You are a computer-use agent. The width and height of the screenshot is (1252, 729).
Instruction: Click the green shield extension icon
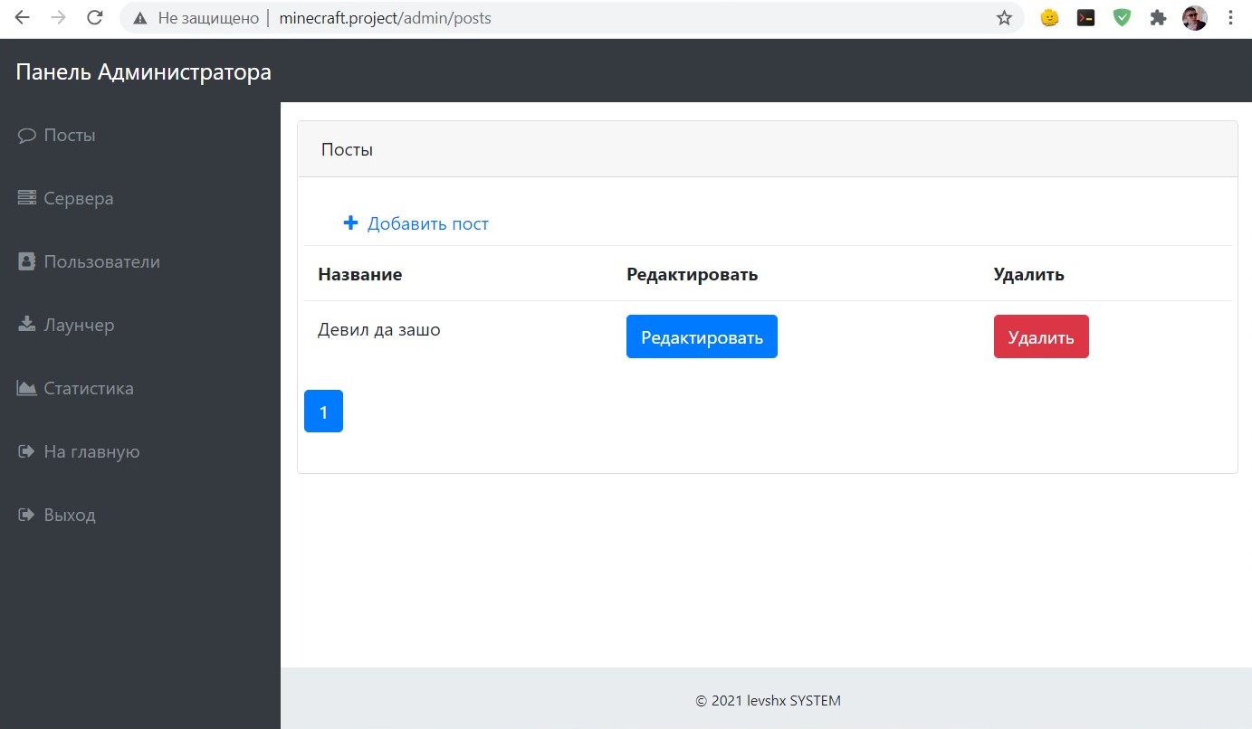pyautogui.click(x=1123, y=17)
